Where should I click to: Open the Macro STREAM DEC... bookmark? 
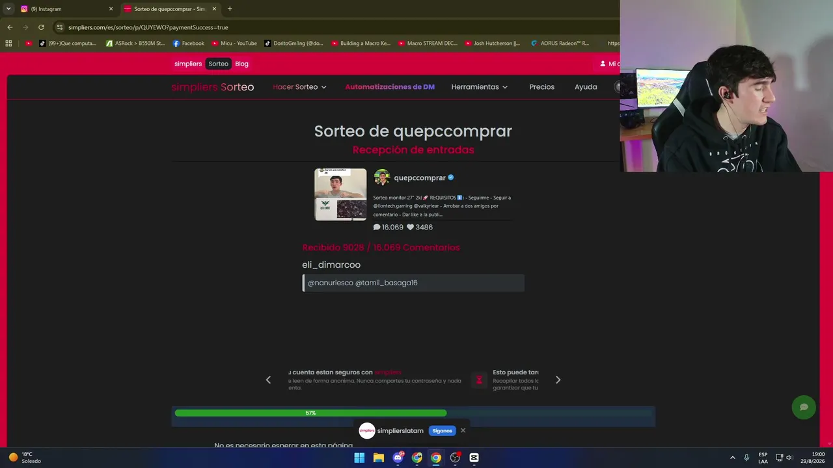pos(428,44)
